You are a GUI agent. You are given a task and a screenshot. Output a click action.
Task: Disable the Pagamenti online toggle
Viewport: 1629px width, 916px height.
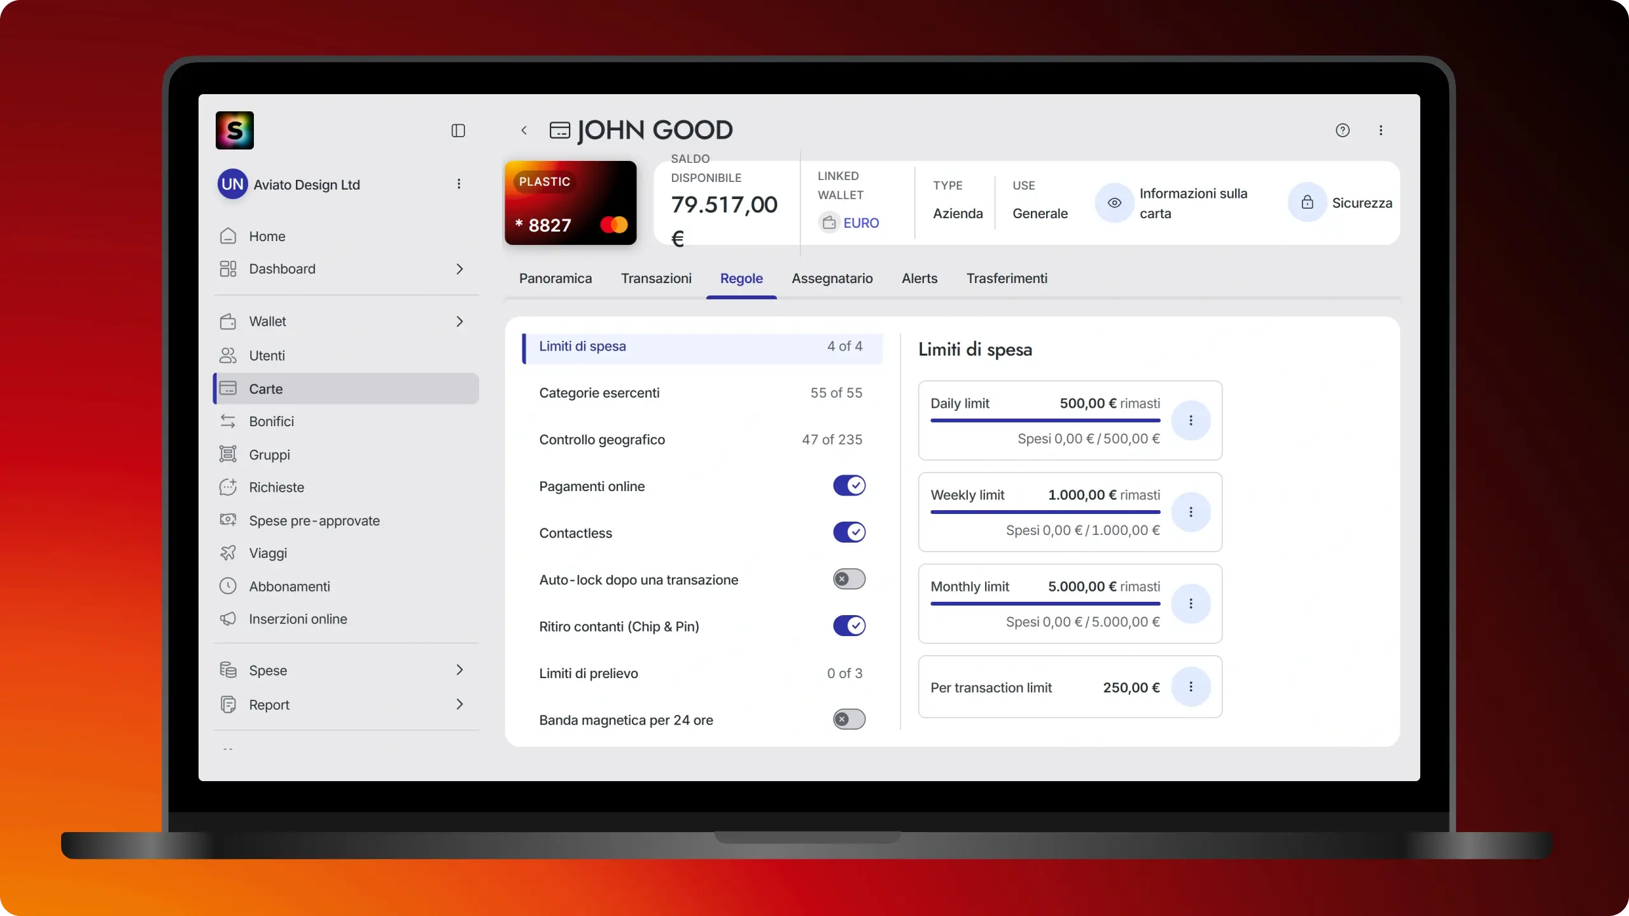(849, 486)
